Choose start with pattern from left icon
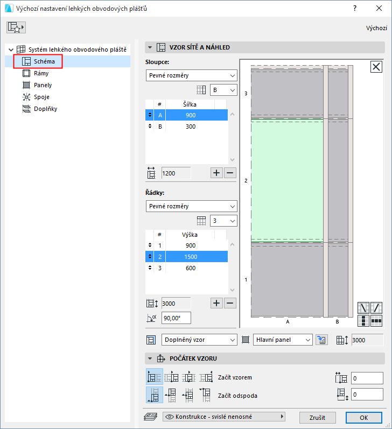 coord(155,377)
